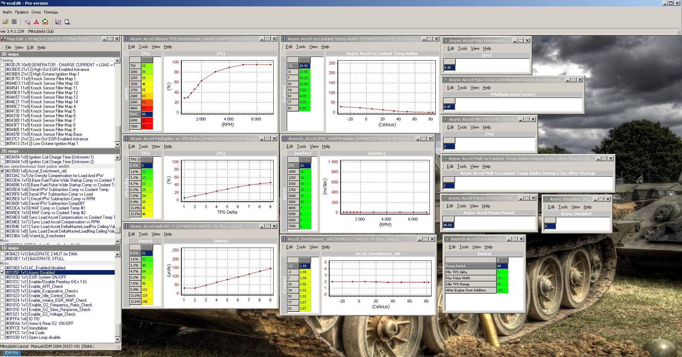The image size is (682, 357).
Task: Click the XML document icon
Action: [x=67, y=22]
